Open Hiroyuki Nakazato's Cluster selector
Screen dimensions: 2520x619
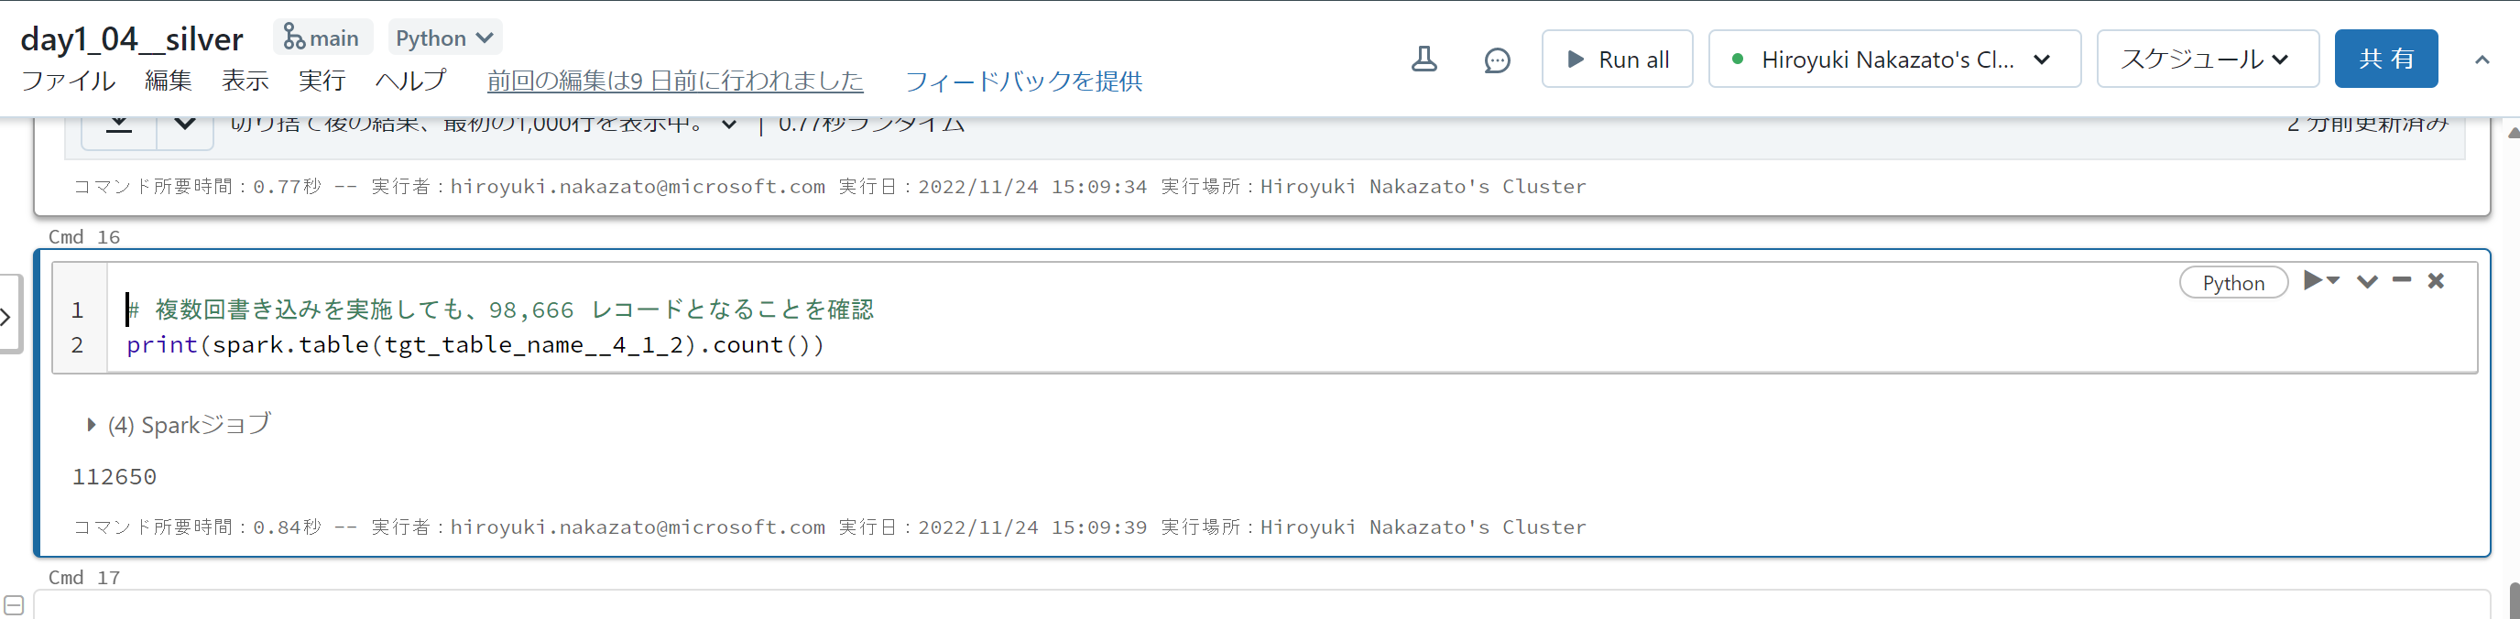click(1893, 59)
